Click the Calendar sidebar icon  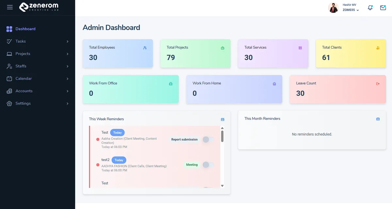click(9, 79)
